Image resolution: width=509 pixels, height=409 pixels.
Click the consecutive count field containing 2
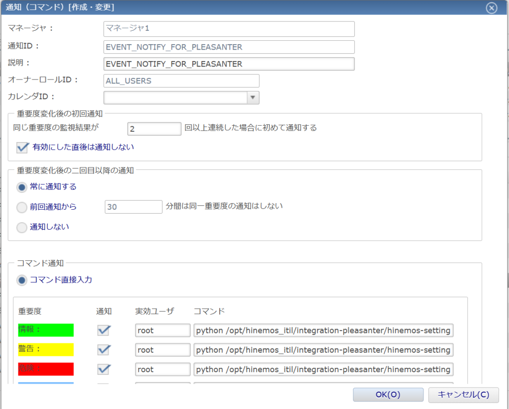[154, 129]
